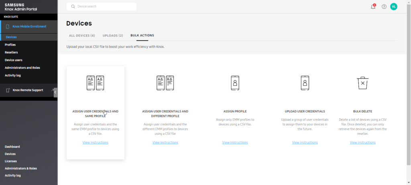Open the notifications bell icon
Image resolution: width=411 pixels, height=185 pixels.
[x=373, y=7]
